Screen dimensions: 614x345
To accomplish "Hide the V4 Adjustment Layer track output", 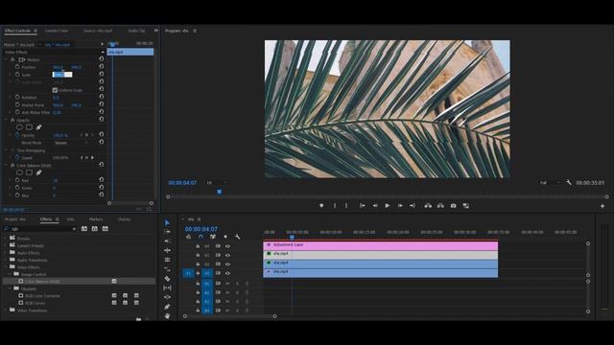I will pyautogui.click(x=227, y=246).
